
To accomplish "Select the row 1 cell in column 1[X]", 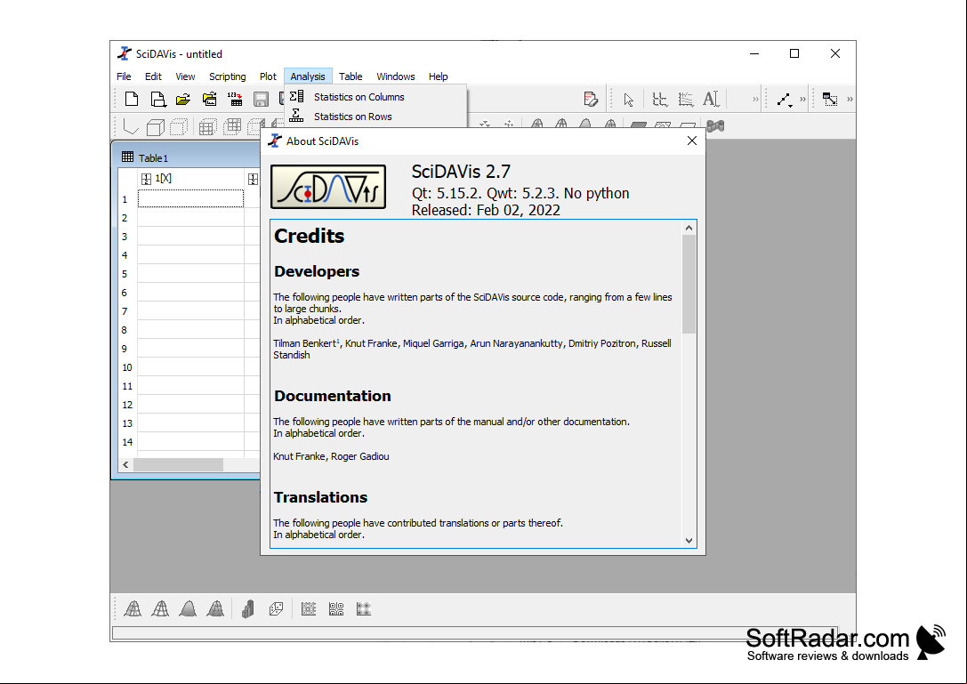I will tap(190, 198).
